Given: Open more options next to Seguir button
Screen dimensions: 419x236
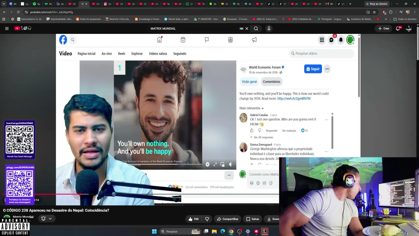Looking at the screenshot, I should click(x=327, y=69).
